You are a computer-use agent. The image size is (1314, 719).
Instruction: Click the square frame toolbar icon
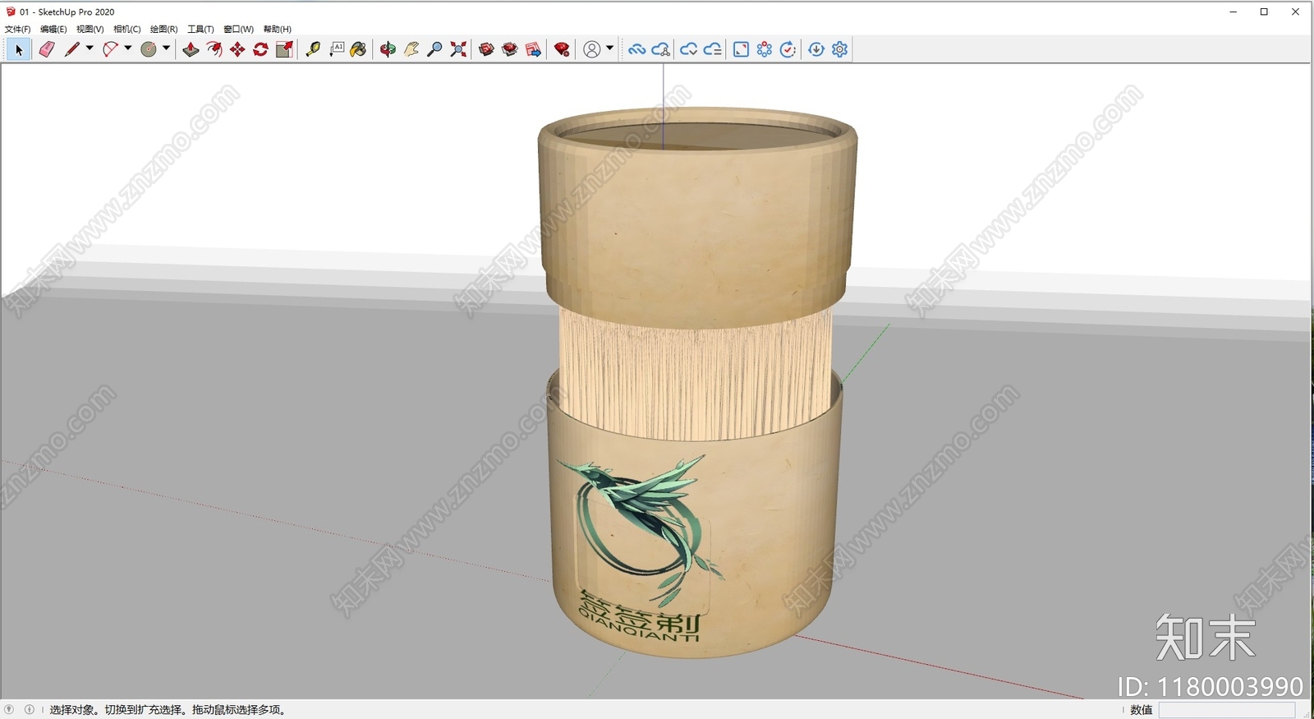(x=741, y=49)
